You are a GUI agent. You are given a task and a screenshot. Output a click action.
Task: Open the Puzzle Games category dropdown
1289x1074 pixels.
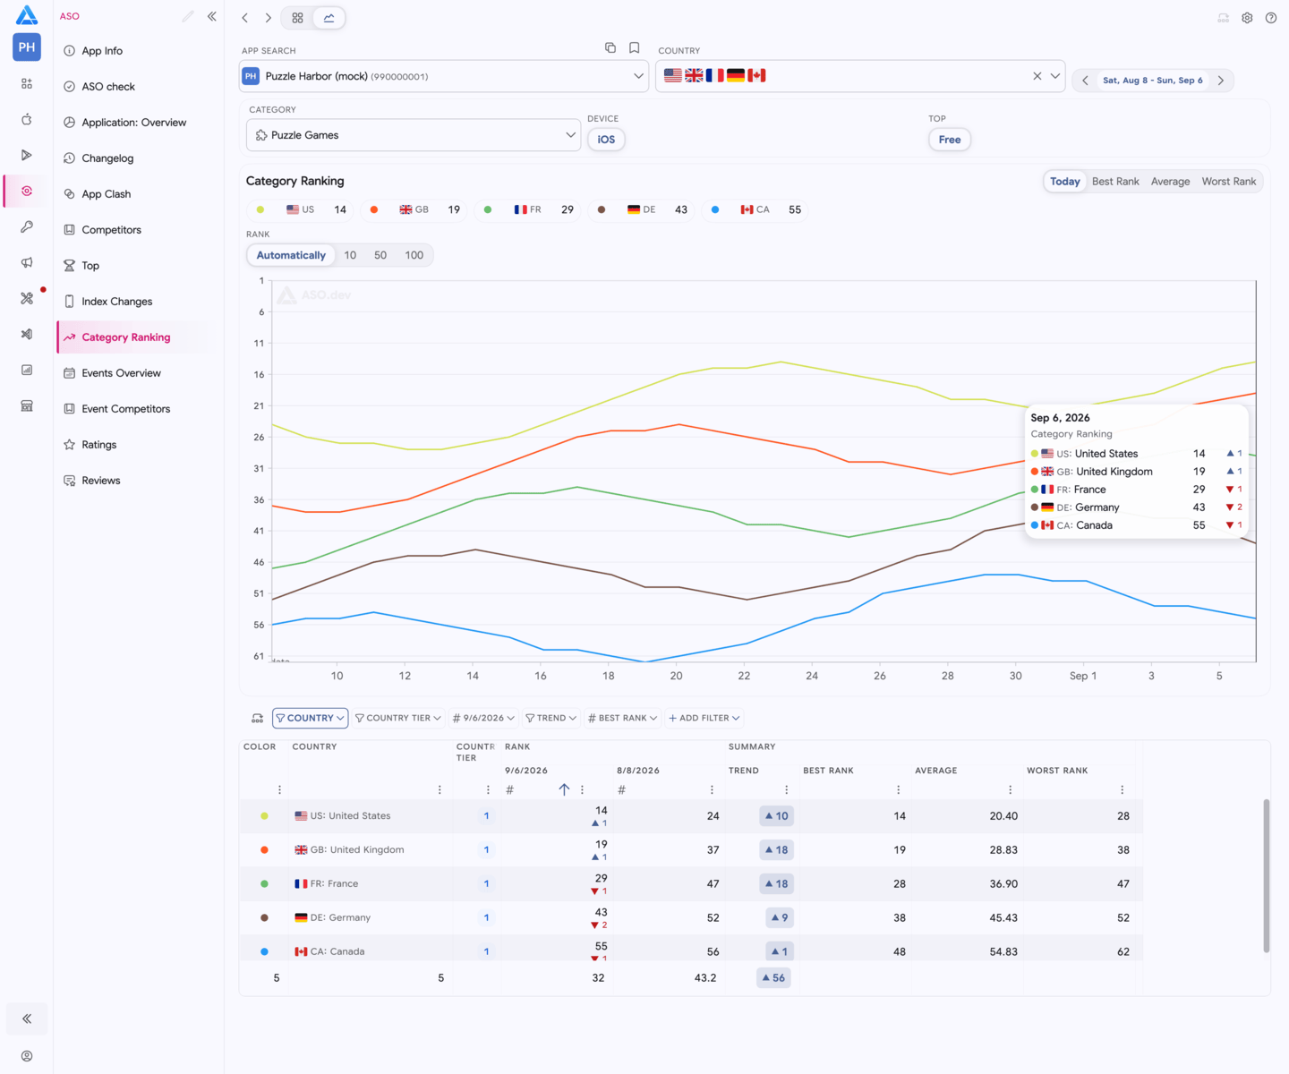pyautogui.click(x=414, y=135)
